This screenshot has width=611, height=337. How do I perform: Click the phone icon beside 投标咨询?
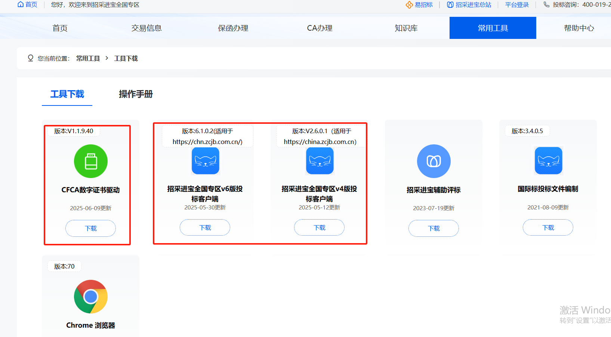pos(546,4)
